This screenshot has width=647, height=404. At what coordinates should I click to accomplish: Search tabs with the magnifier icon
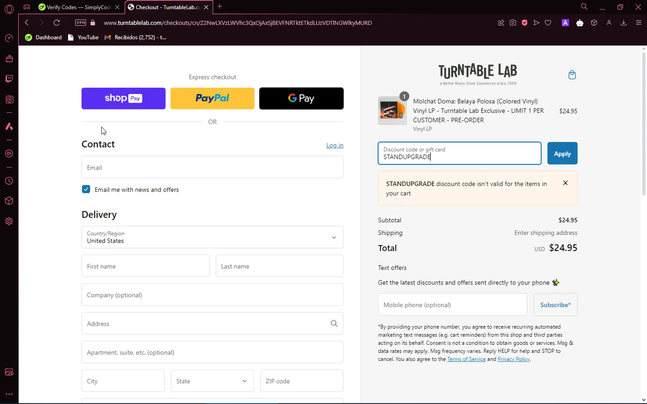pos(584,7)
